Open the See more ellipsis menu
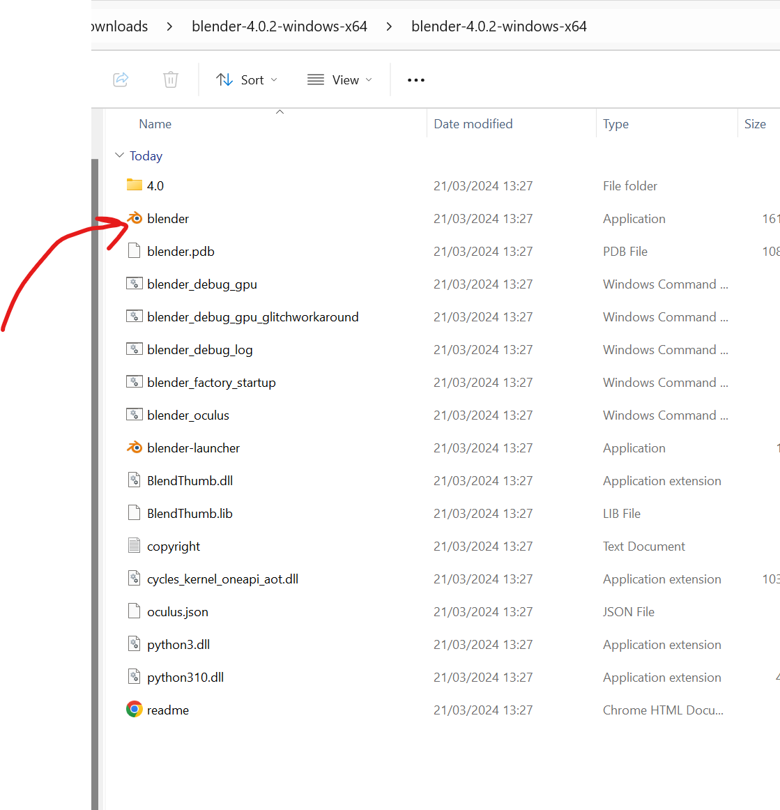 pos(416,80)
